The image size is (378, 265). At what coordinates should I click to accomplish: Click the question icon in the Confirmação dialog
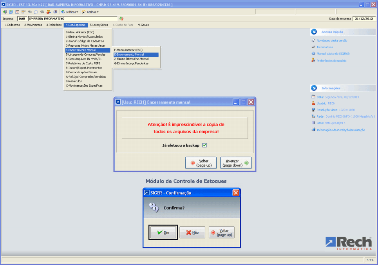[154, 207]
